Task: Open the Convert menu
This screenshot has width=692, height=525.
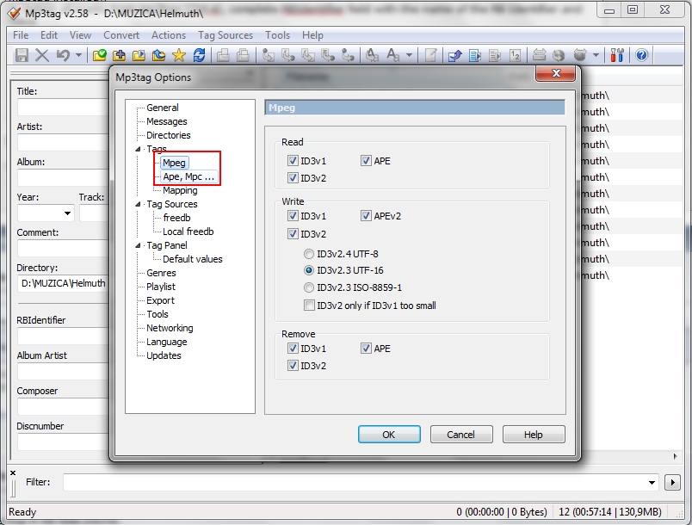Action: pos(121,35)
